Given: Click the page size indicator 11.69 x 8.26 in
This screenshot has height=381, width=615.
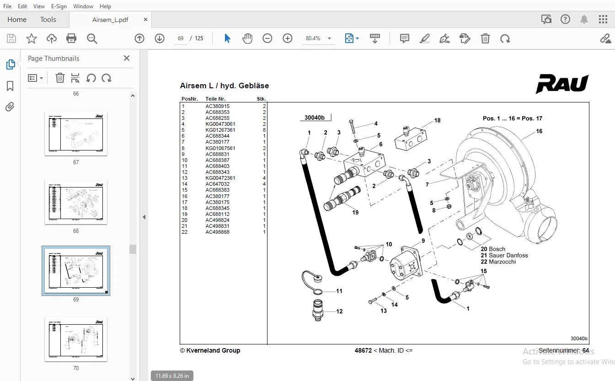Looking at the screenshot, I should click(x=172, y=376).
